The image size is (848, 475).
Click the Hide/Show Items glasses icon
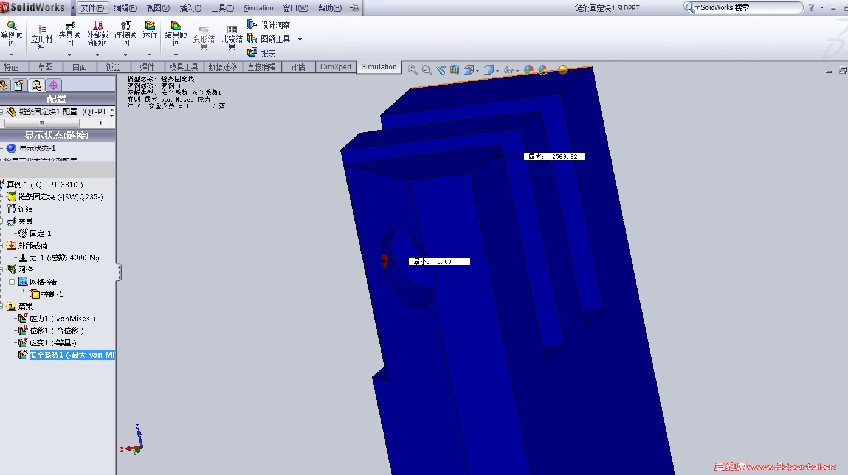[x=509, y=70]
